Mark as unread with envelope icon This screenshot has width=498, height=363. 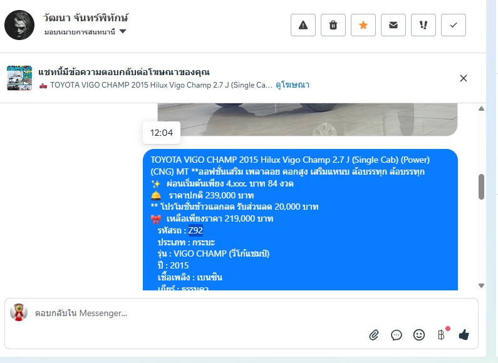393,25
